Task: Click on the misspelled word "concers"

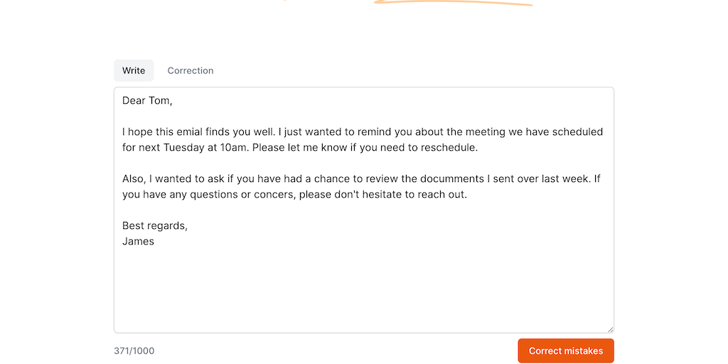Action: click(262, 195)
